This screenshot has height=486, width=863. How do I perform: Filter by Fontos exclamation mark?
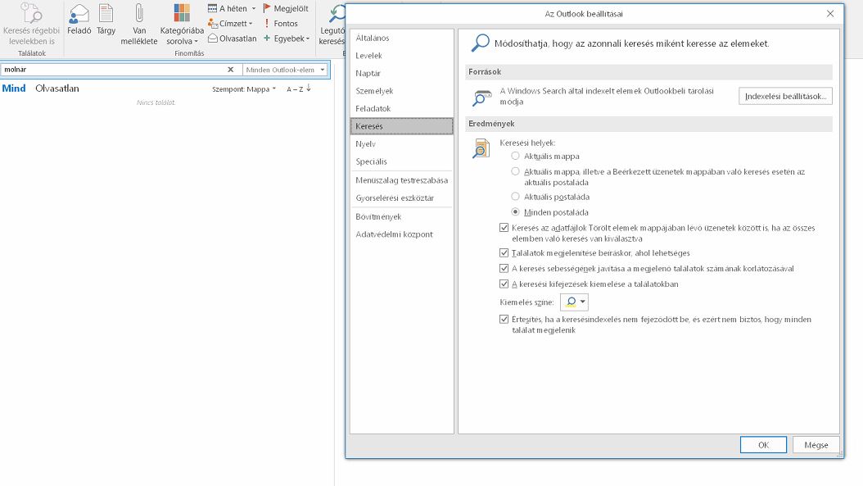281,24
